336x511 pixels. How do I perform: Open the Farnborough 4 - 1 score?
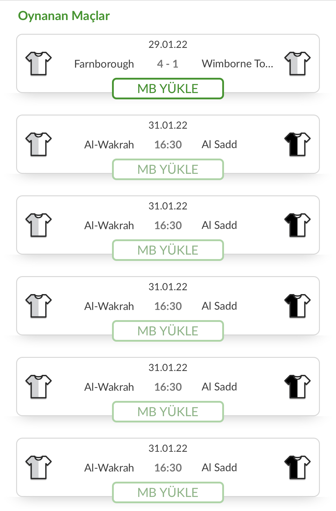point(168,64)
